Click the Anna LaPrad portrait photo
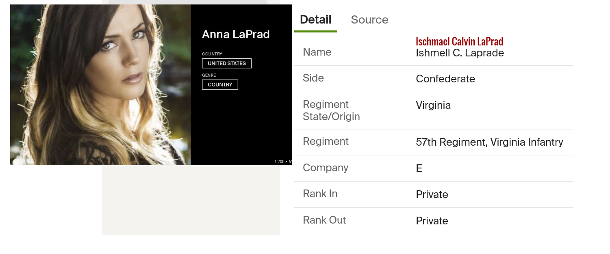 click(x=100, y=85)
